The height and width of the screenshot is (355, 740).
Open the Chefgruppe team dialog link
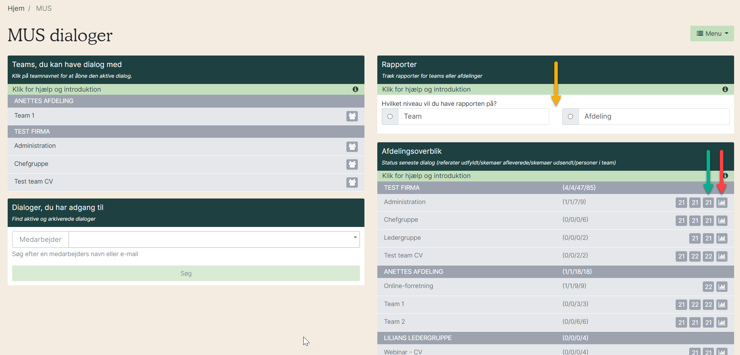point(31,164)
